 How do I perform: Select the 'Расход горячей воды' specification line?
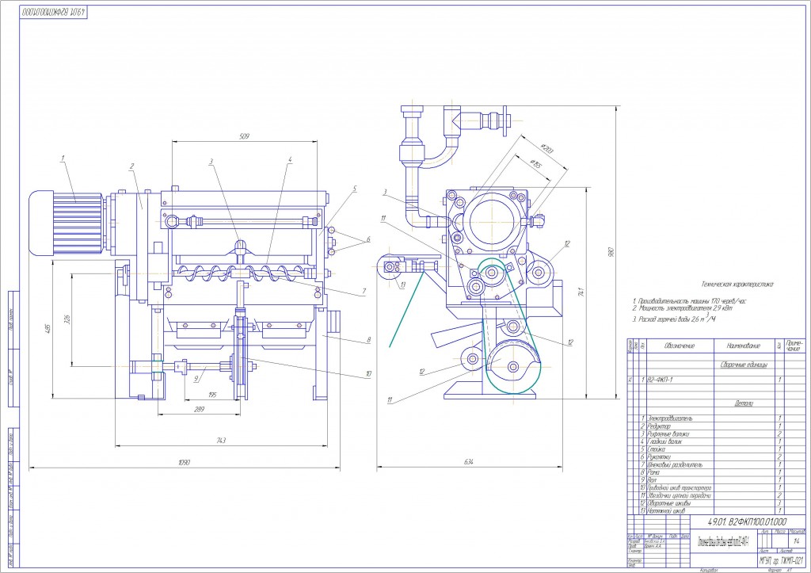coord(674,319)
